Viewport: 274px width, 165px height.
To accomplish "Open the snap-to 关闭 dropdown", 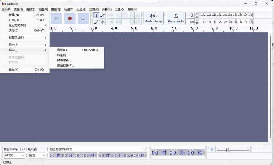I will coord(37,155).
